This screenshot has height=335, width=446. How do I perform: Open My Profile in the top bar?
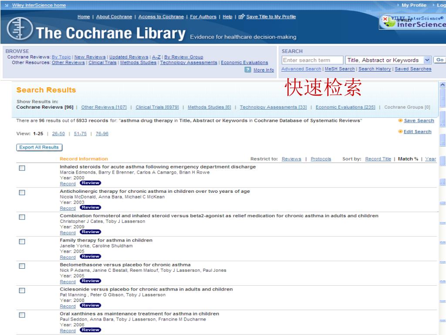tap(414, 5)
